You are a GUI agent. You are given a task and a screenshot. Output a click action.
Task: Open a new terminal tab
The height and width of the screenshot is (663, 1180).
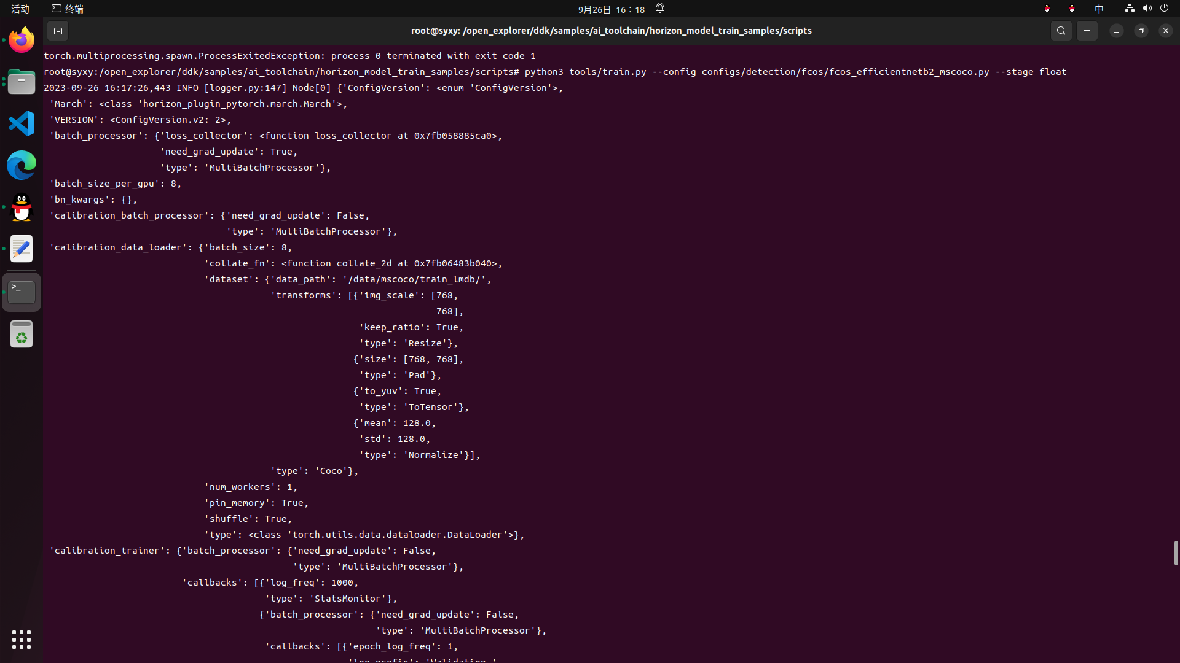58,31
